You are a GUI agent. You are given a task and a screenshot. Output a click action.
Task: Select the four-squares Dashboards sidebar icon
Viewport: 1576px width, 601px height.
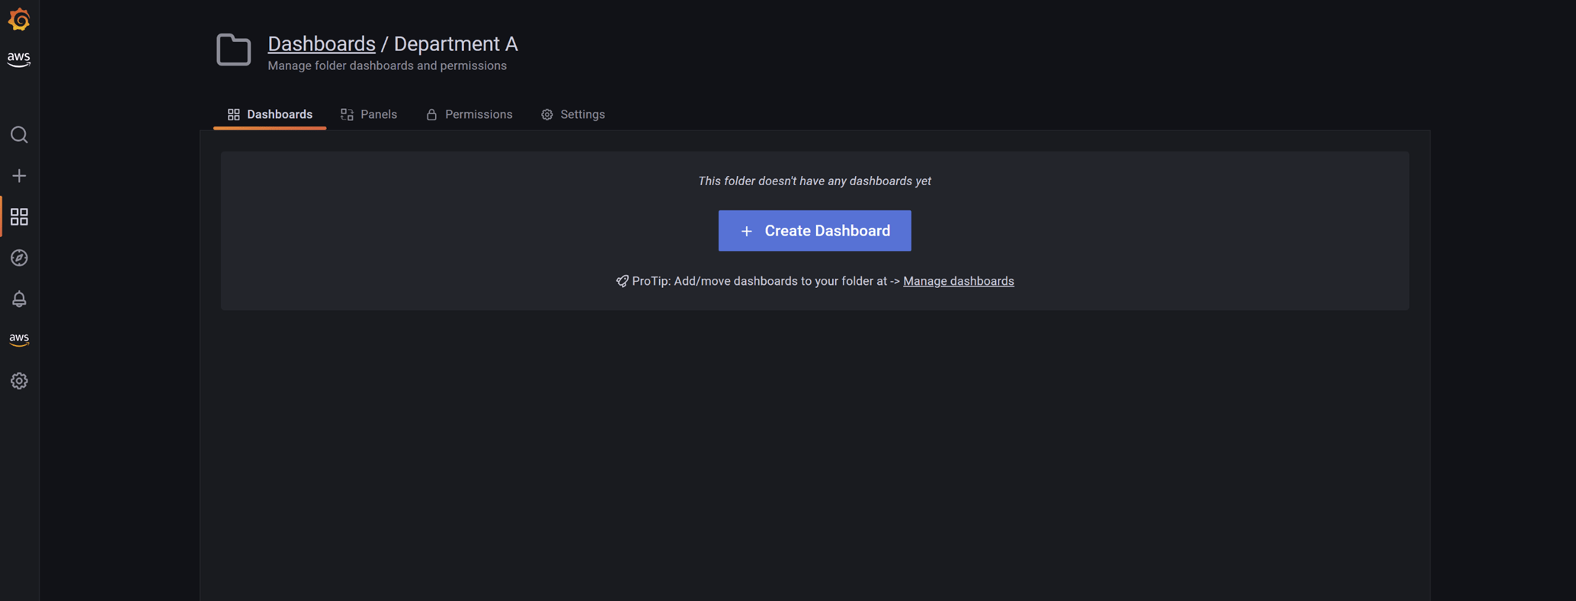pyautogui.click(x=19, y=217)
